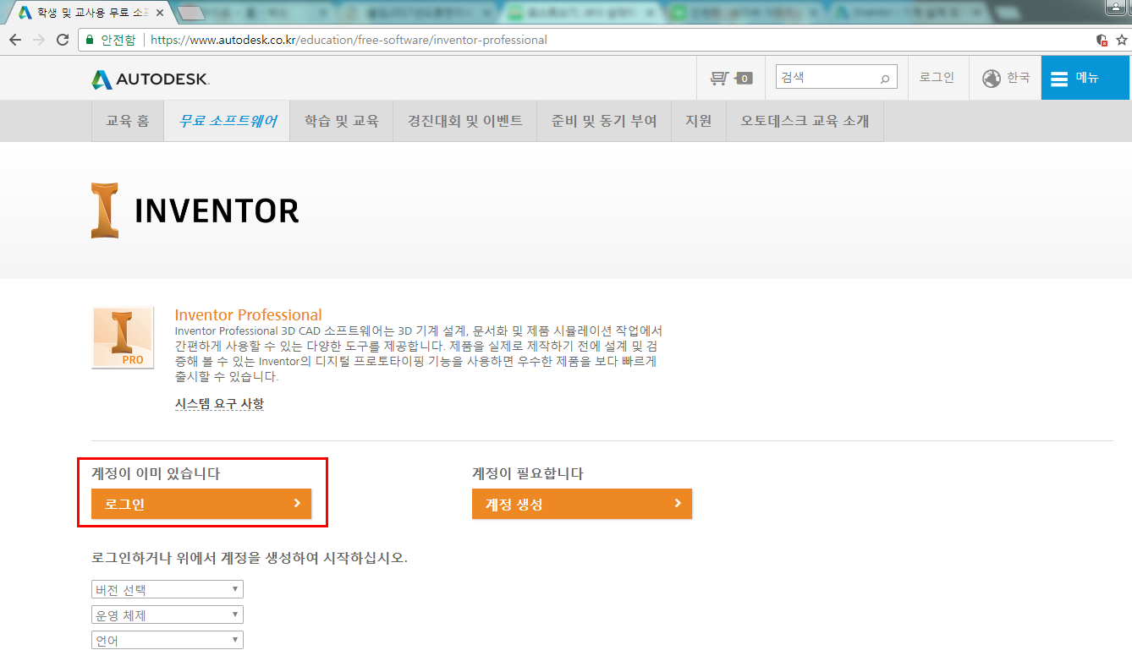Image resolution: width=1132 pixels, height=672 pixels.
Task: Expand the 운영 체제 dropdown
Action: [x=168, y=615]
